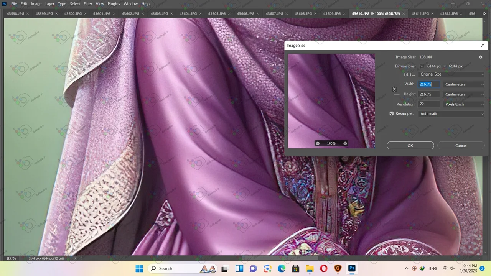
Task: Open Microsoft Edge from the taskbar
Action: click(282, 268)
